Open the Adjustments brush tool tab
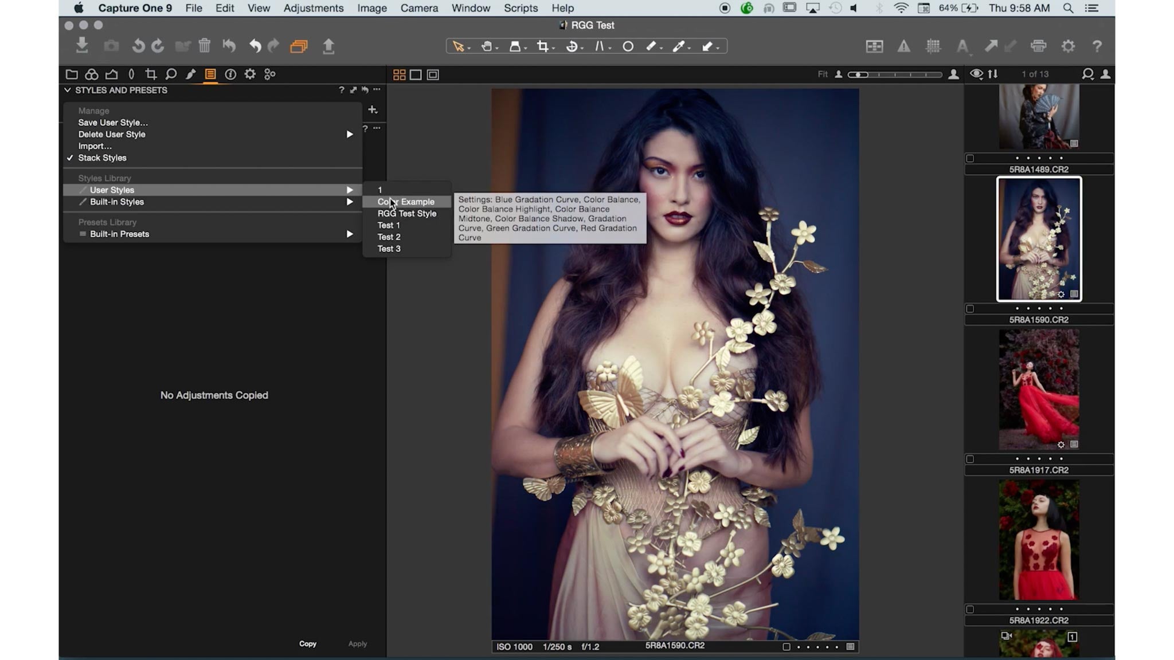Screen dimensions: 1174x660 tap(191, 74)
